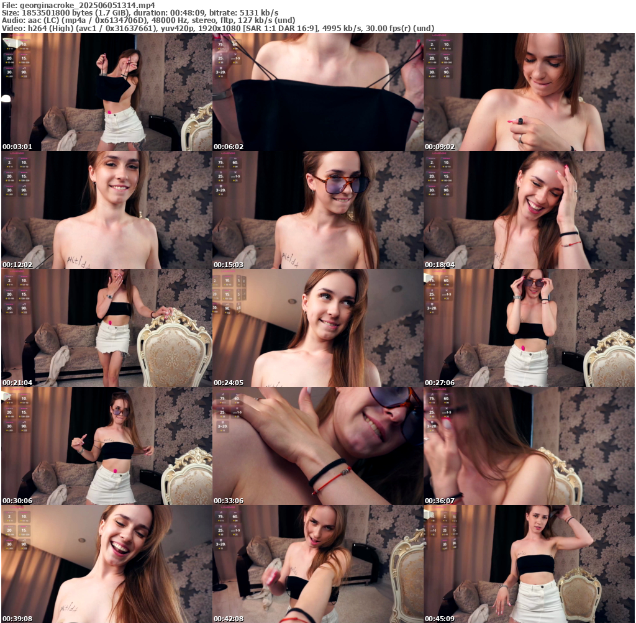
Task: Click the 00:36:07 thumbnail
Action: coord(529,446)
